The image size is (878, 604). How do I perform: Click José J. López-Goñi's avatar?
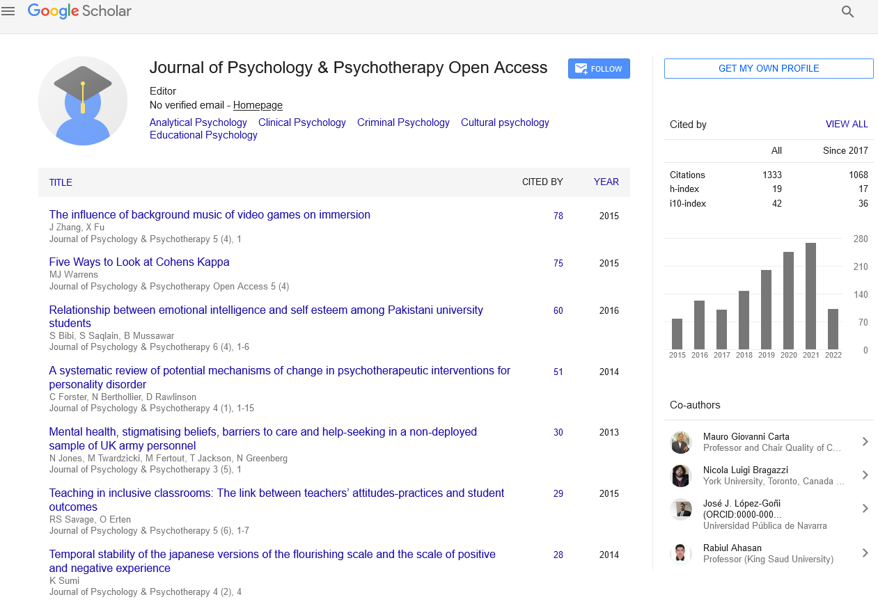[680, 509]
